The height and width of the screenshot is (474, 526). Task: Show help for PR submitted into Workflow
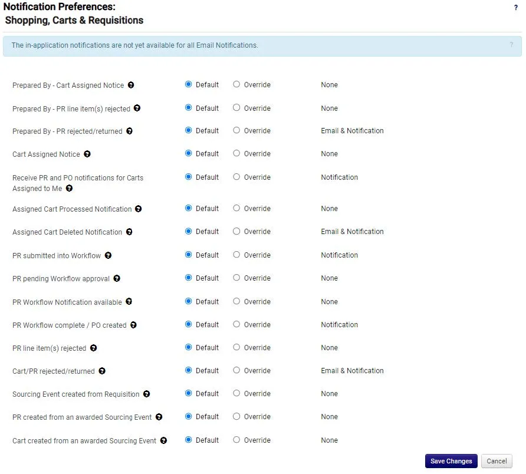click(x=108, y=256)
